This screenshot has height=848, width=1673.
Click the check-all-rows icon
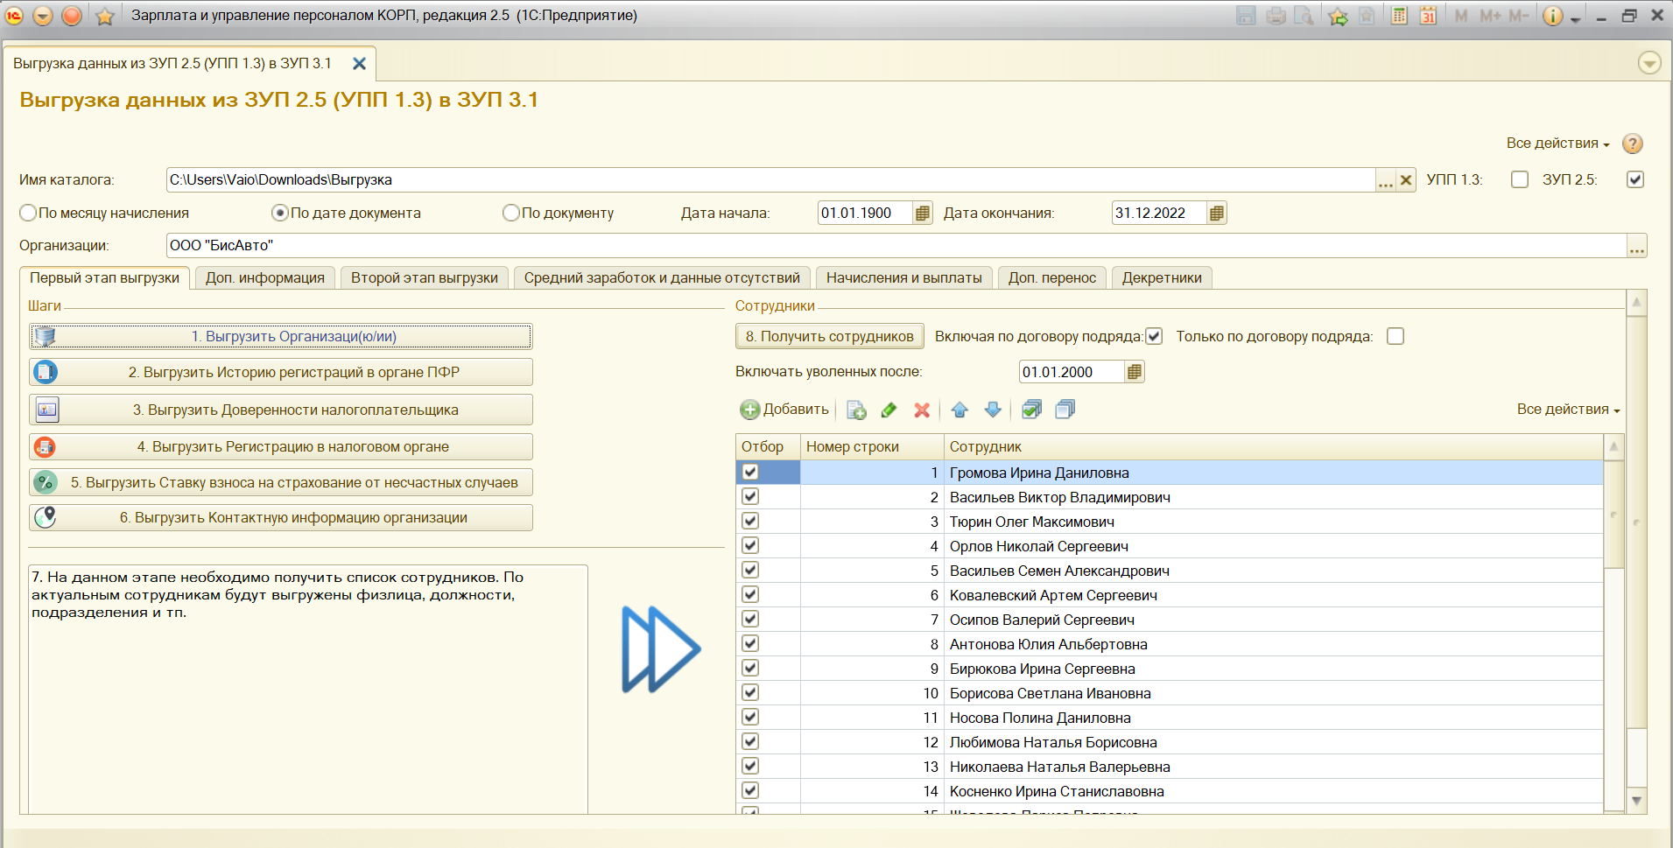[1032, 410]
